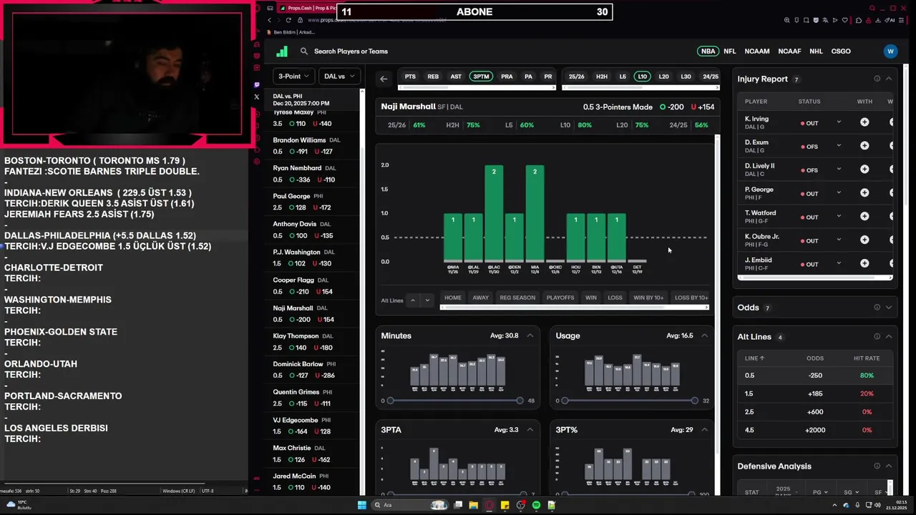
Task: Reload the browser page
Action: tap(288, 20)
